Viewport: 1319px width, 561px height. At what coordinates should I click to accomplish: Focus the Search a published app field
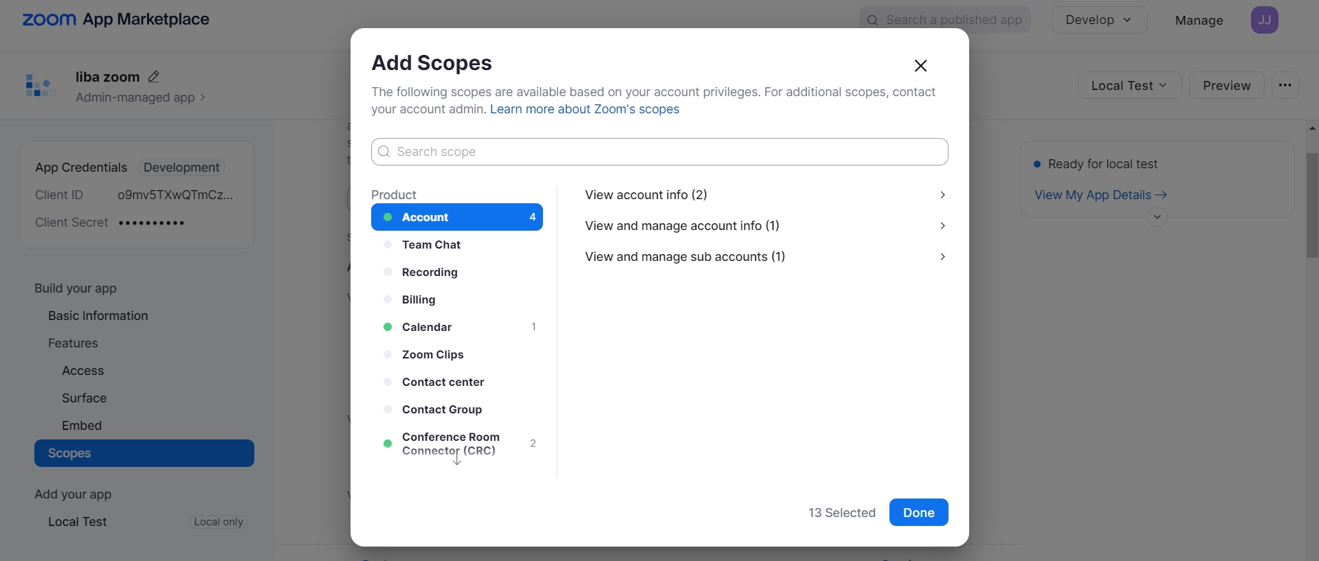[944, 20]
